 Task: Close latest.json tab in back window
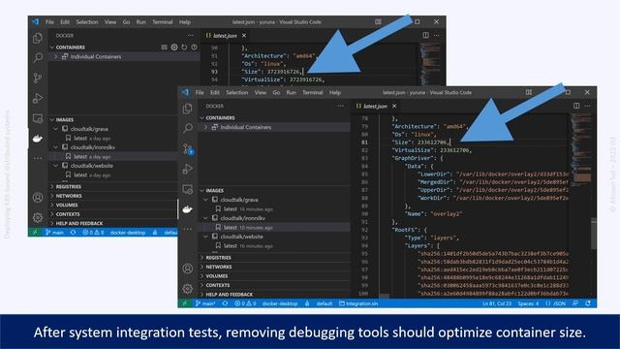click(x=244, y=35)
